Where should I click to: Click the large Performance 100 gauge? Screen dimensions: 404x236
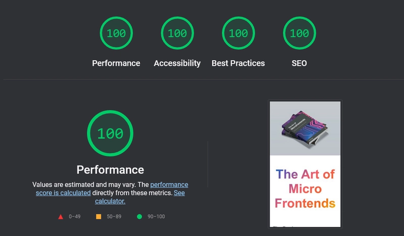click(110, 134)
